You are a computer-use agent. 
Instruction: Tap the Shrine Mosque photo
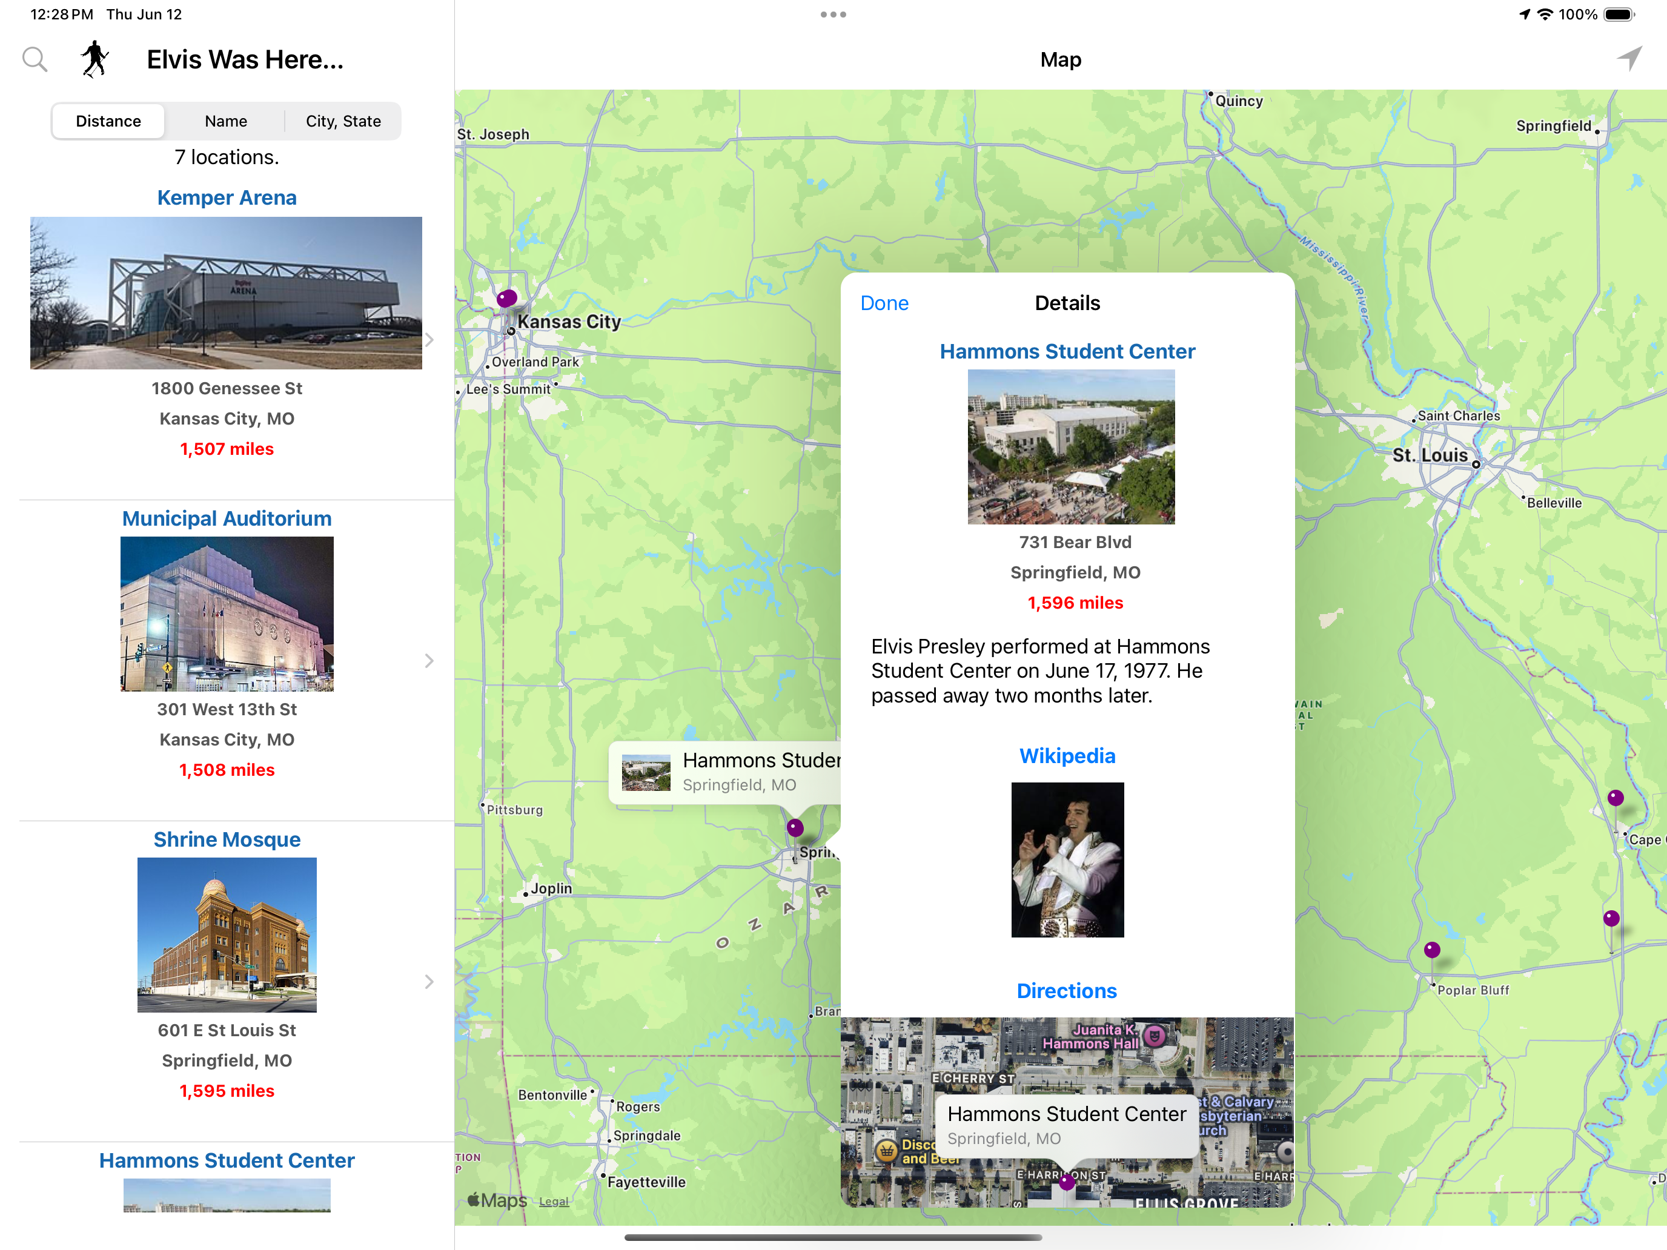[x=227, y=935]
